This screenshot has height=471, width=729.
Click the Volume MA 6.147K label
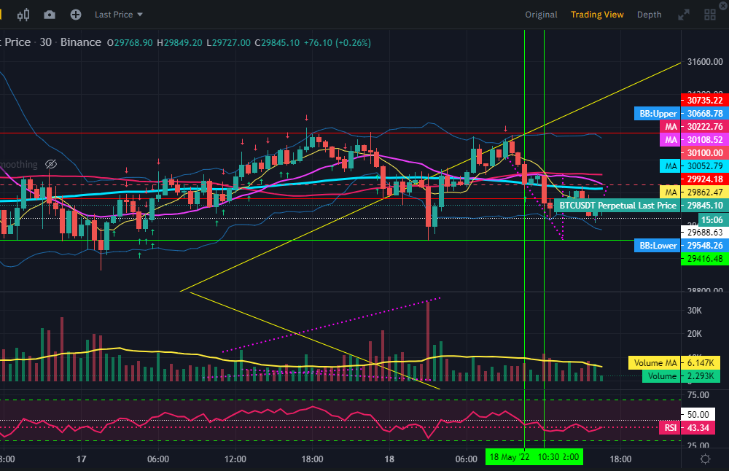click(674, 362)
